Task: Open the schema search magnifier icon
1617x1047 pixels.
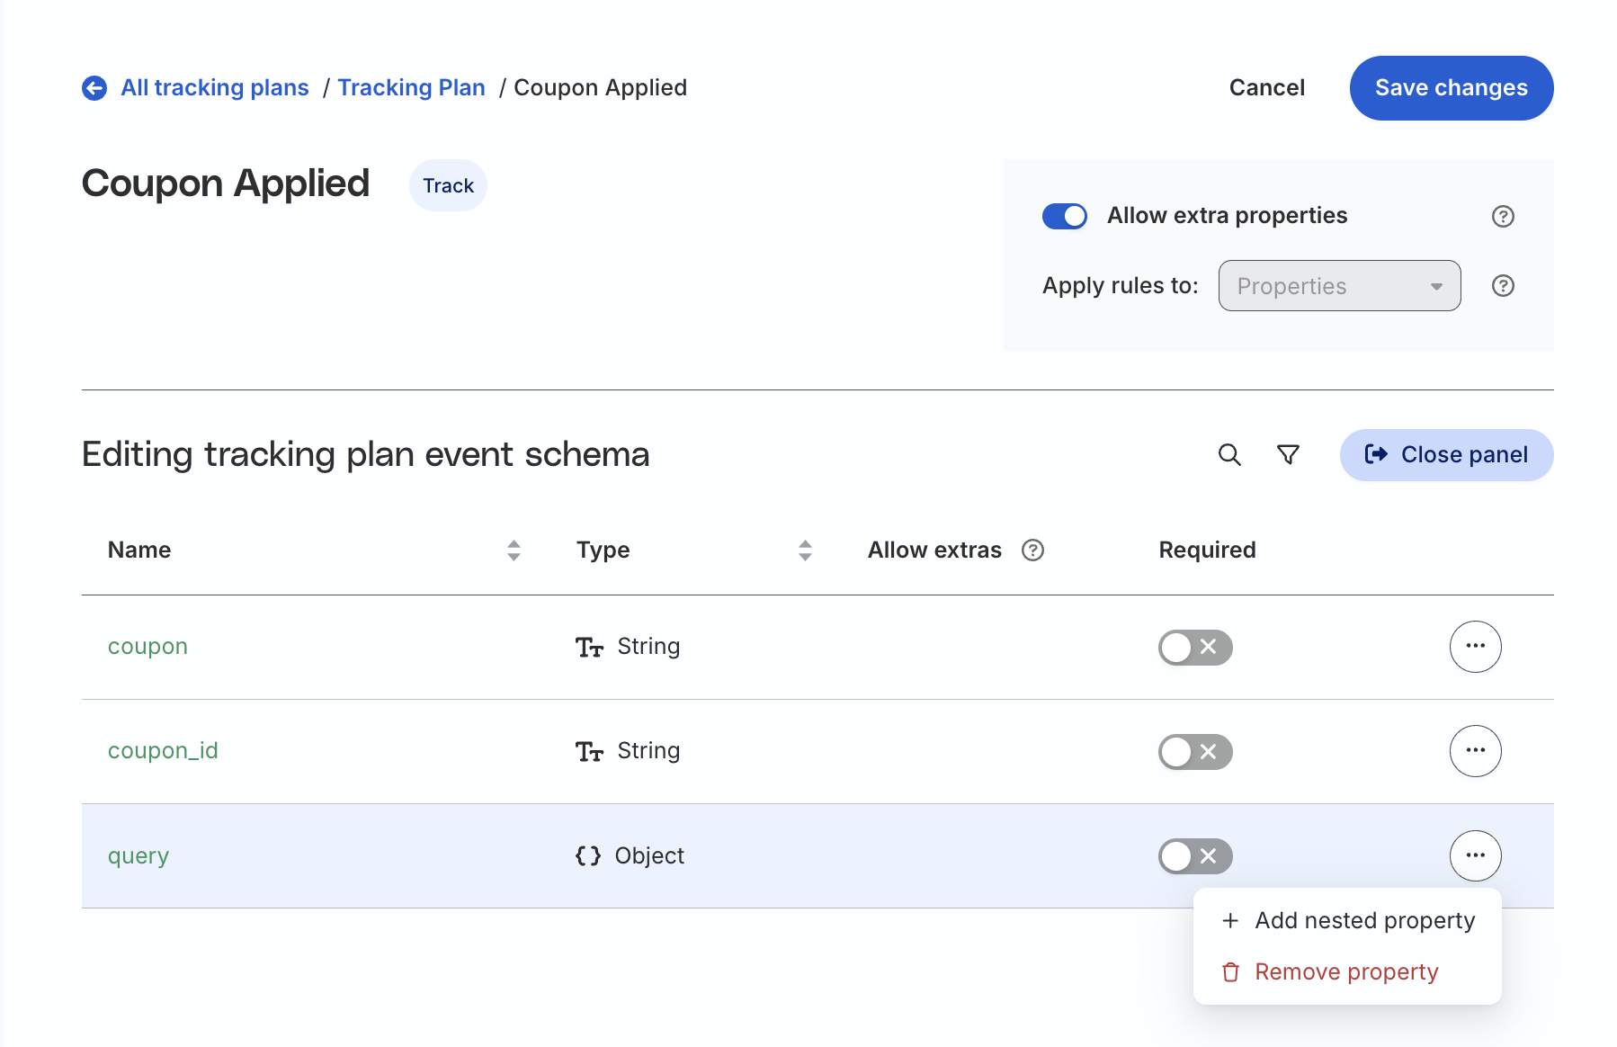Action: (x=1229, y=455)
